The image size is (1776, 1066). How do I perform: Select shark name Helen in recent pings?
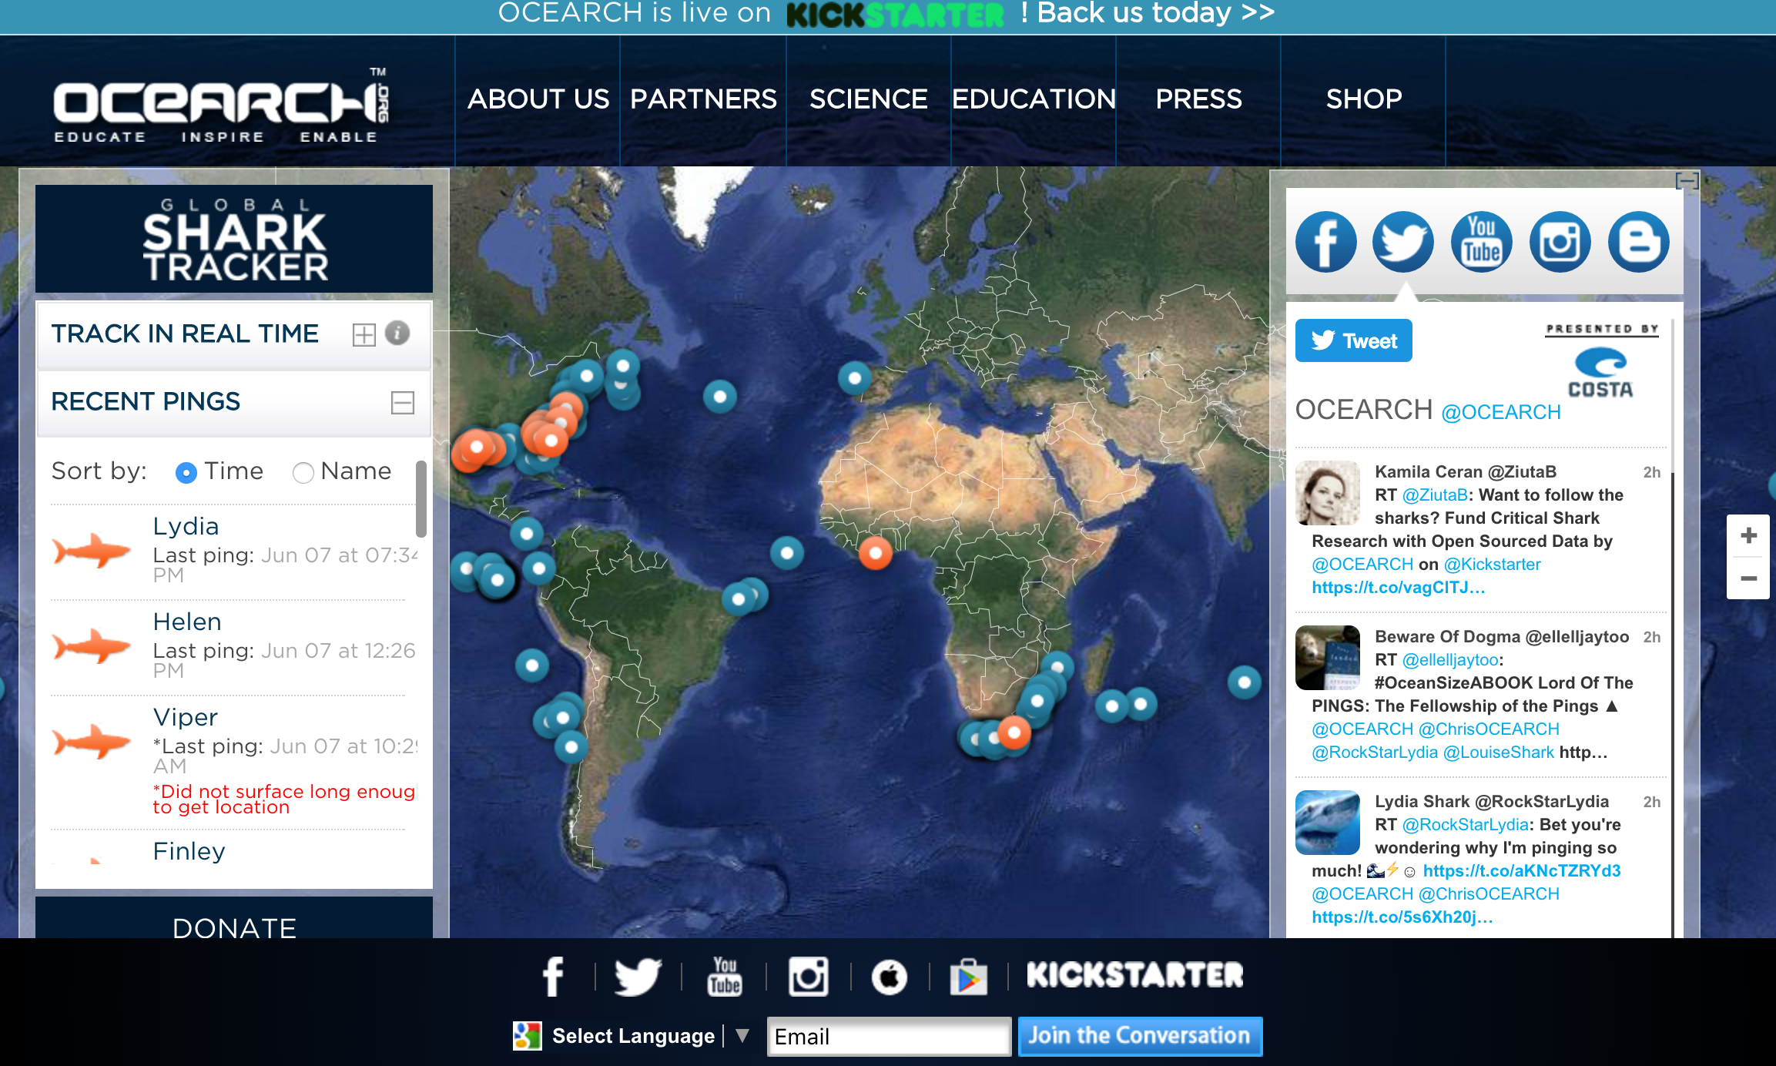187,622
